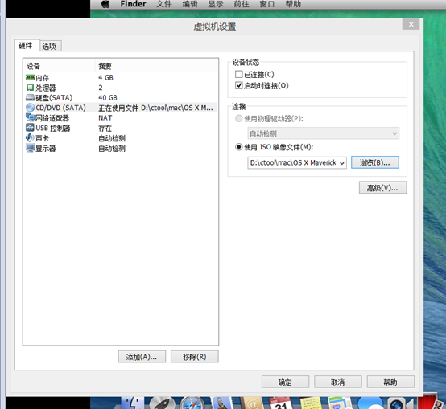Click the 移除(R) button
The width and height of the screenshot is (446, 409).
(x=195, y=357)
